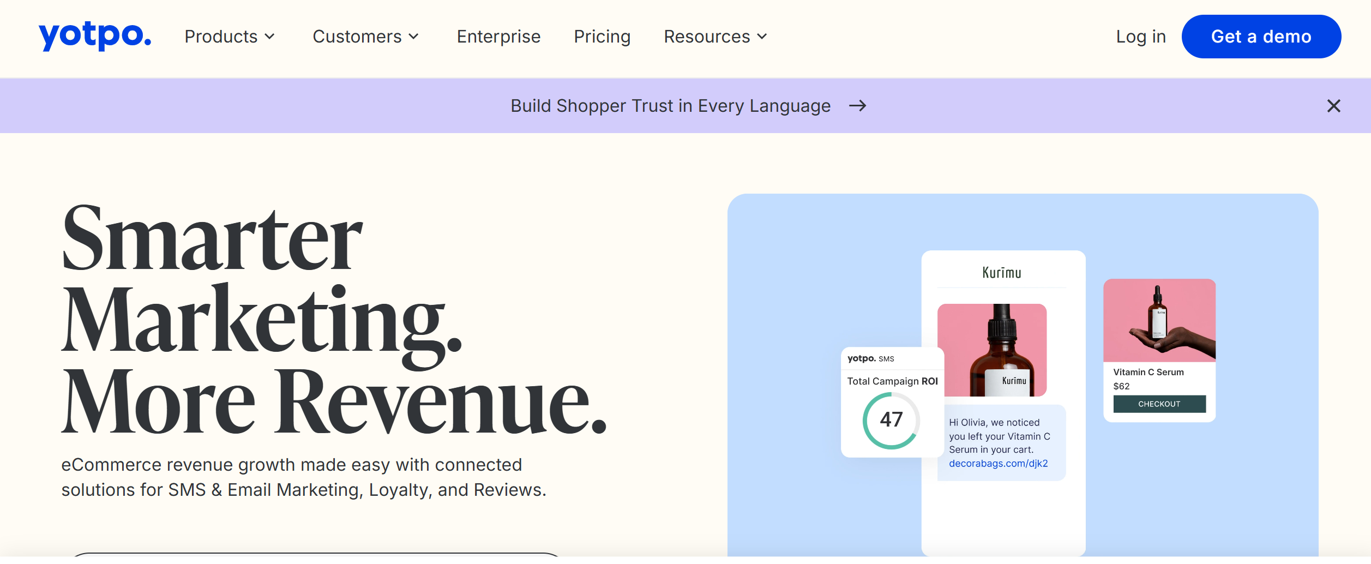Open the decorabags.com/djk2 link
The width and height of the screenshot is (1371, 564).
tap(998, 464)
